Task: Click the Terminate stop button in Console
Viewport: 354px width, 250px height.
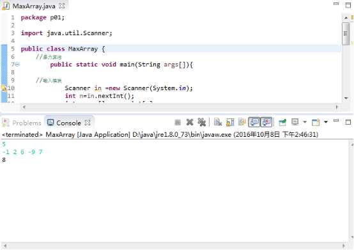Action: [178, 122]
